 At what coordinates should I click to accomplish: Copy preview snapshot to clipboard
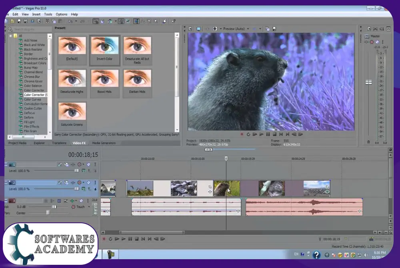pos(267,29)
